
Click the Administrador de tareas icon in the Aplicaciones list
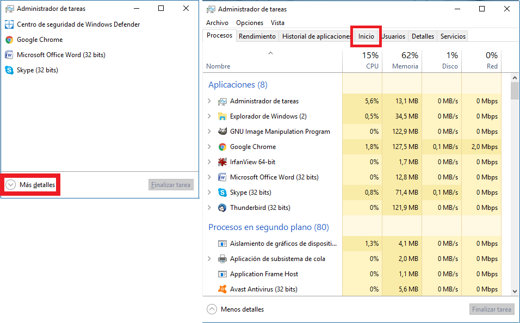point(222,101)
